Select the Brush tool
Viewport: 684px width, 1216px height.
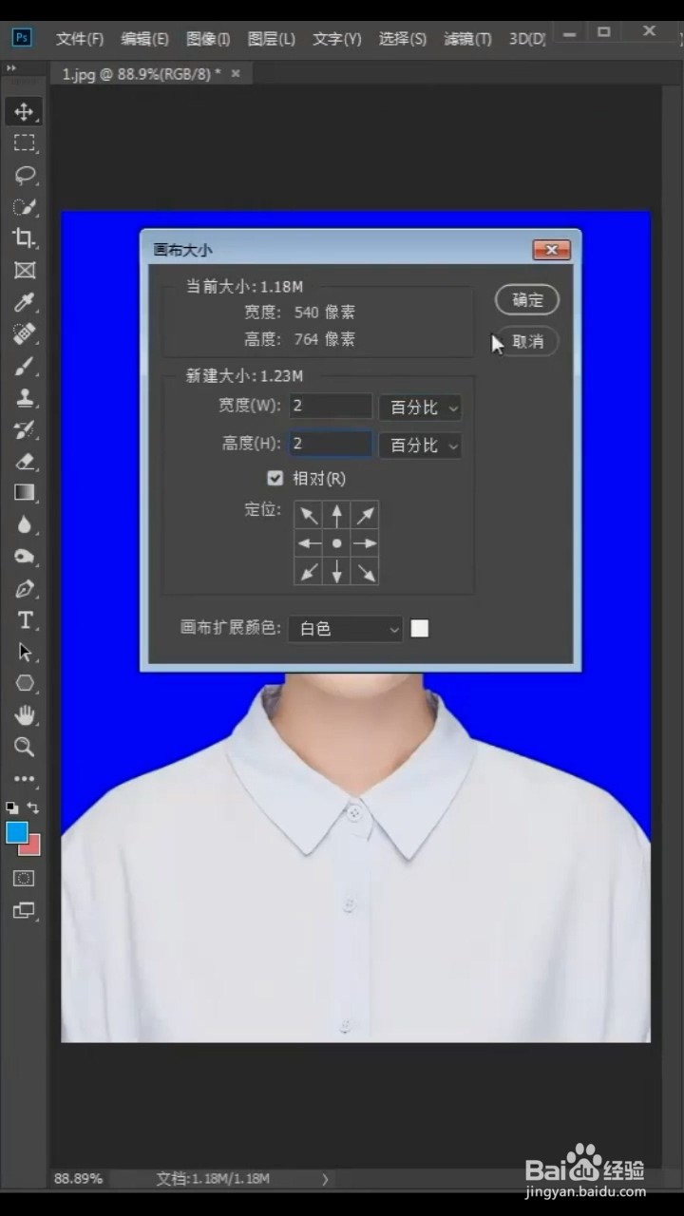[x=24, y=366]
